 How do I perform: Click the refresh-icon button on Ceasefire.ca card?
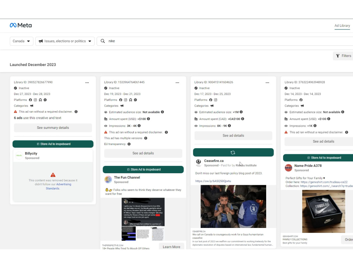[x=233, y=152]
